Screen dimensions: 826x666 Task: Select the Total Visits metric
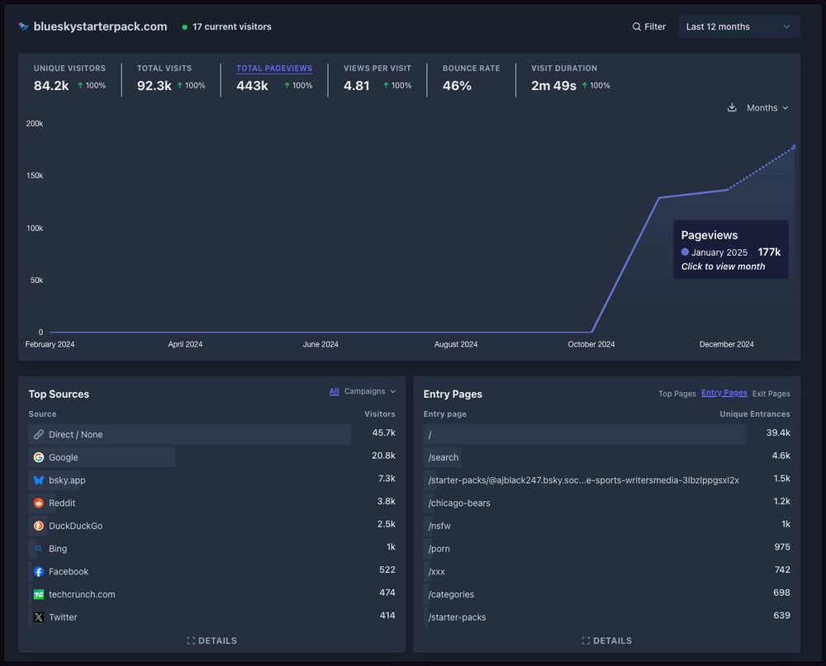tap(171, 78)
